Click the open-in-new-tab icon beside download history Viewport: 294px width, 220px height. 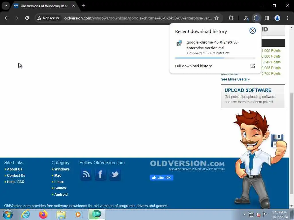(x=253, y=66)
